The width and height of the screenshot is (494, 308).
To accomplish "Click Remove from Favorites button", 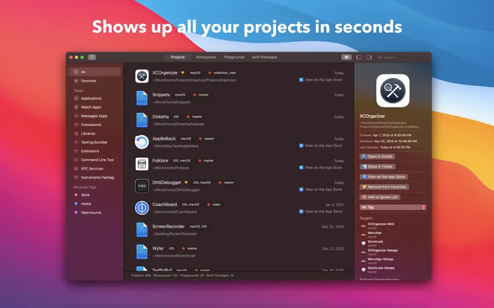I will coord(384,187).
